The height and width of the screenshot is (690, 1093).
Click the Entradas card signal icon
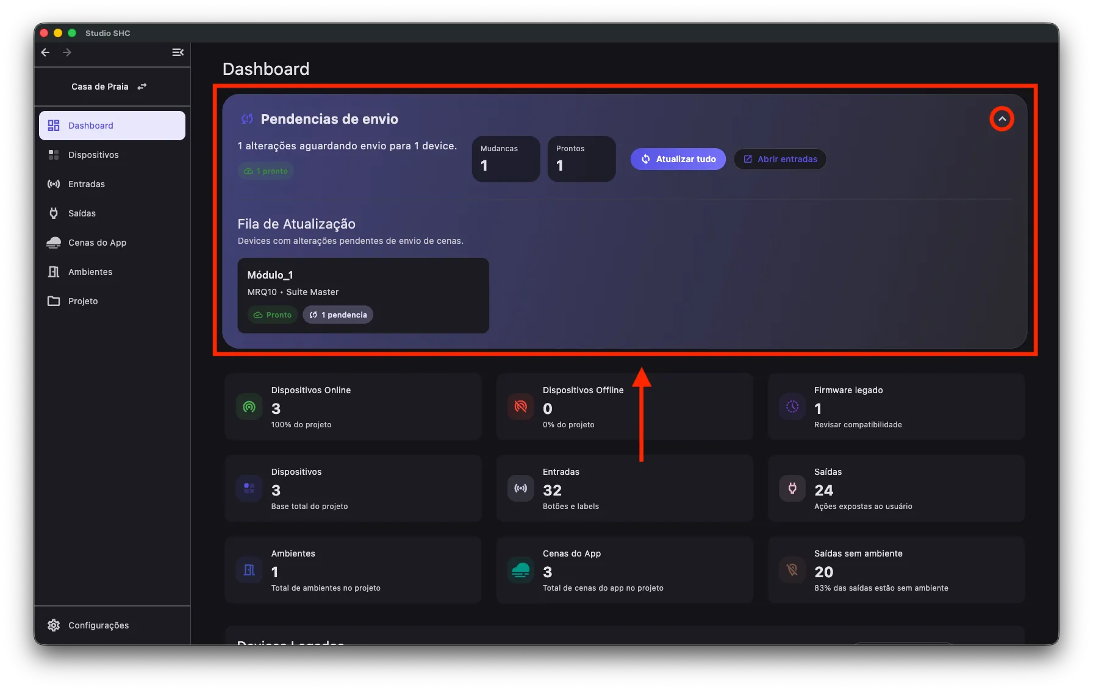(x=520, y=488)
